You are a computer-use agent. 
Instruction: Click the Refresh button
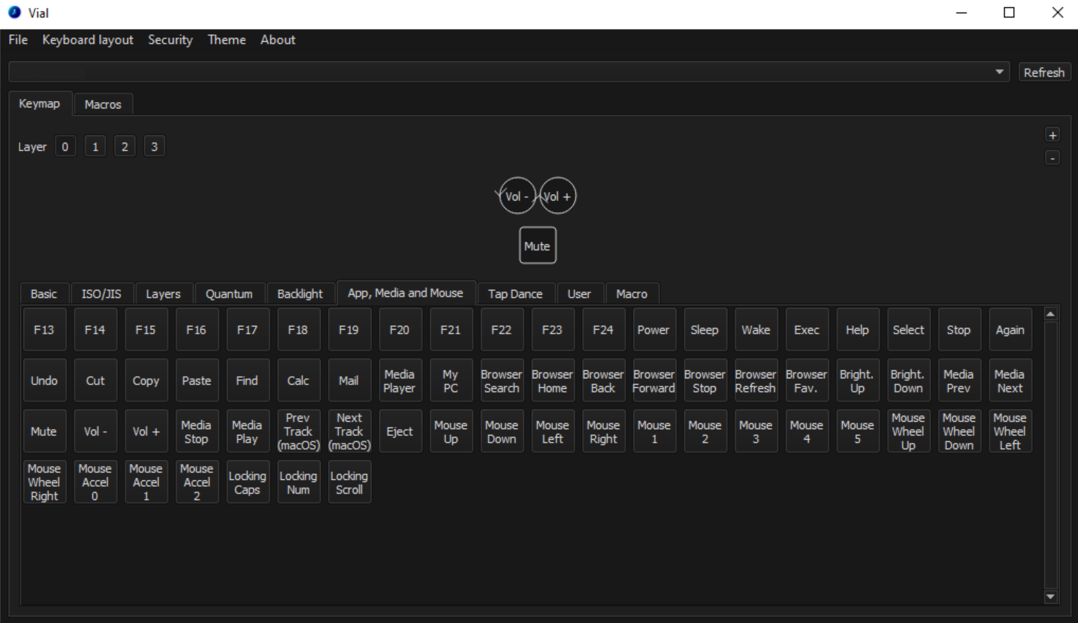[1044, 72]
